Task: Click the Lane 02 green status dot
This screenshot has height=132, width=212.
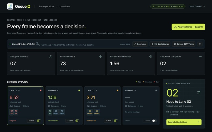Action: point(79,91)
